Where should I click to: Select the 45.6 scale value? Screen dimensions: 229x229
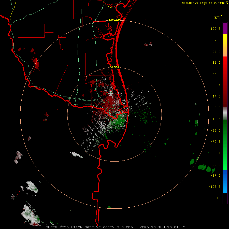(x=217, y=74)
